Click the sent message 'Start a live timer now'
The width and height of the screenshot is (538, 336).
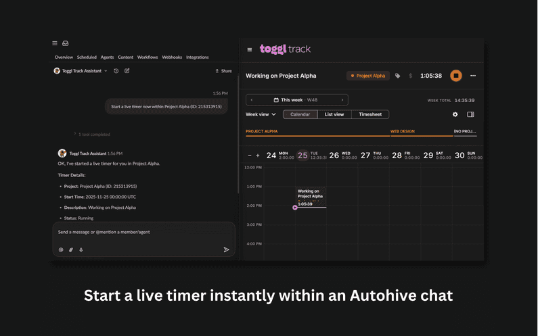click(x=166, y=107)
